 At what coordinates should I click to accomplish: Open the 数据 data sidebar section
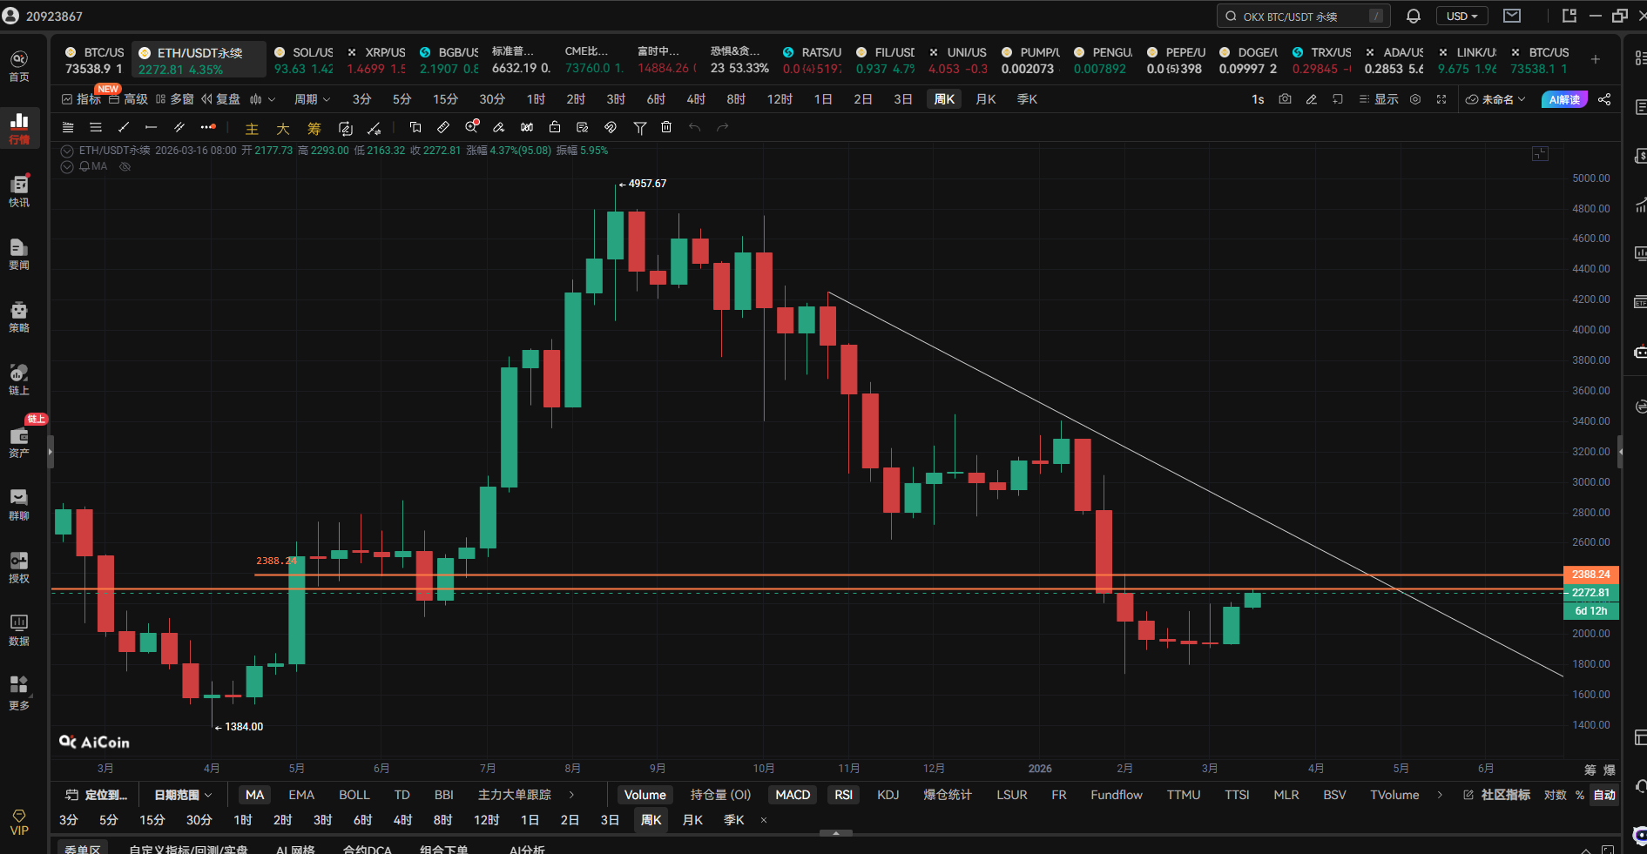click(x=19, y=629)
